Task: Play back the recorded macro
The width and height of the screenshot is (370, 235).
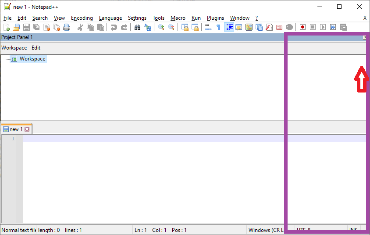Action: tap(323, 27)
